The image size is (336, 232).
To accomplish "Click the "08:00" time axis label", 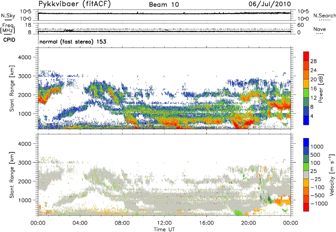I will [122, 223].
